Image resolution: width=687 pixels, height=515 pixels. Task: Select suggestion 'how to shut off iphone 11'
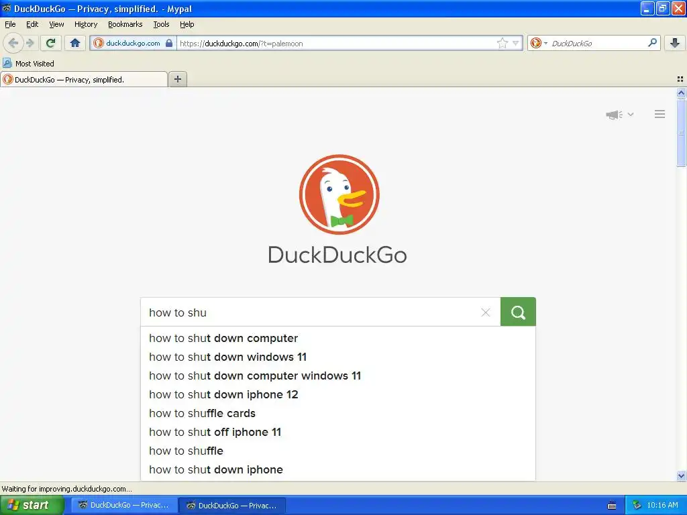pyautogui.click(x=338, y=433)
